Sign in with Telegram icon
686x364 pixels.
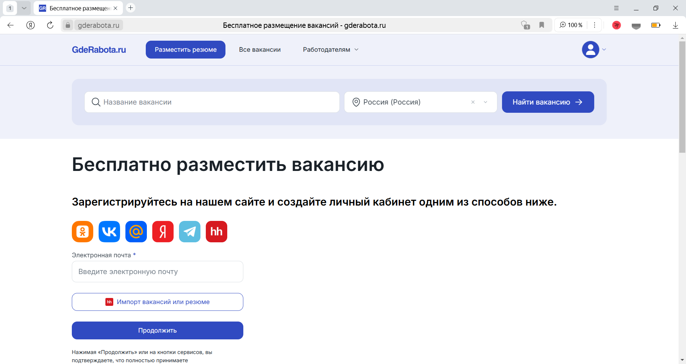click(x=190, y=232)
